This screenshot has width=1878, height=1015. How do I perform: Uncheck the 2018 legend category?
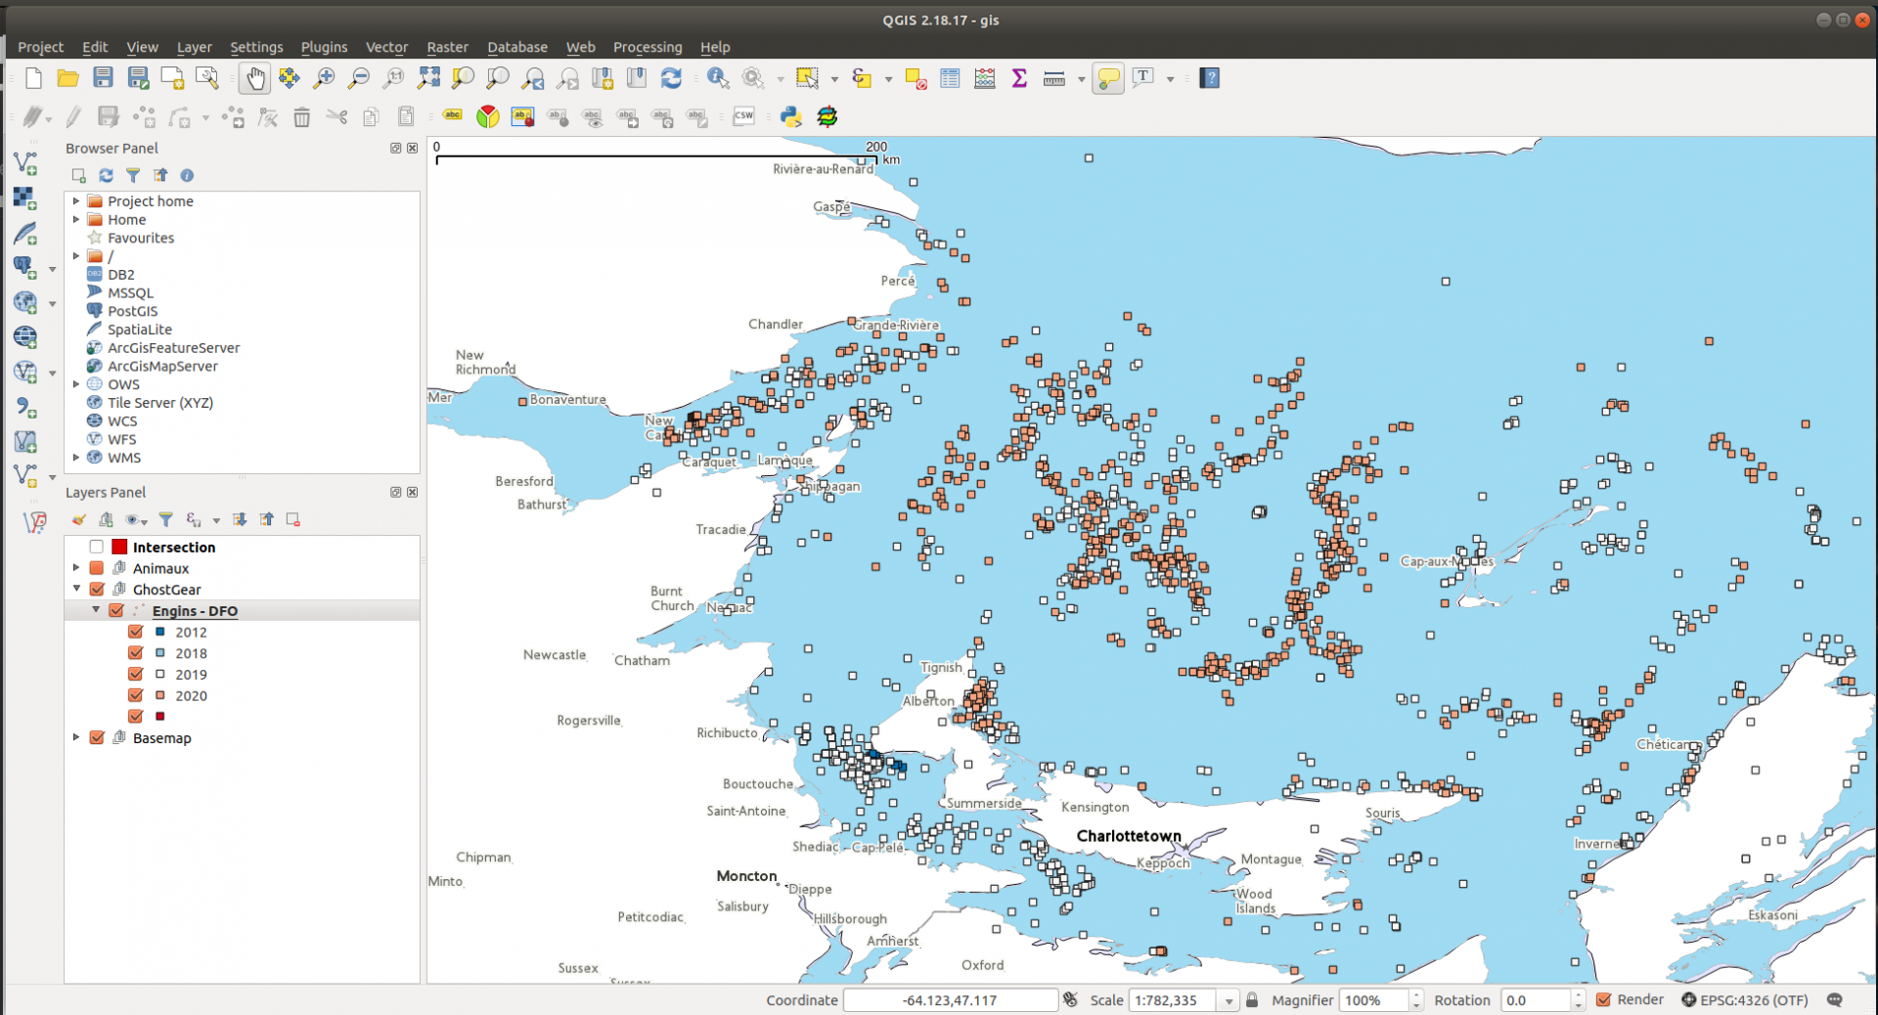[x=136, y=653]
